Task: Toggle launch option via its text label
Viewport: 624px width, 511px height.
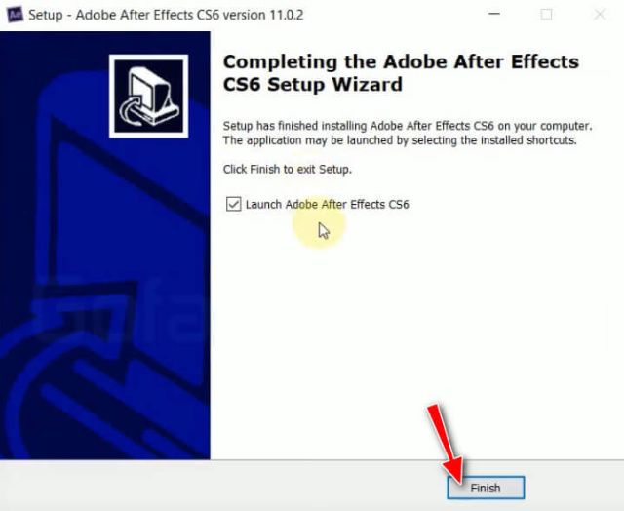Action: point(328,204)
